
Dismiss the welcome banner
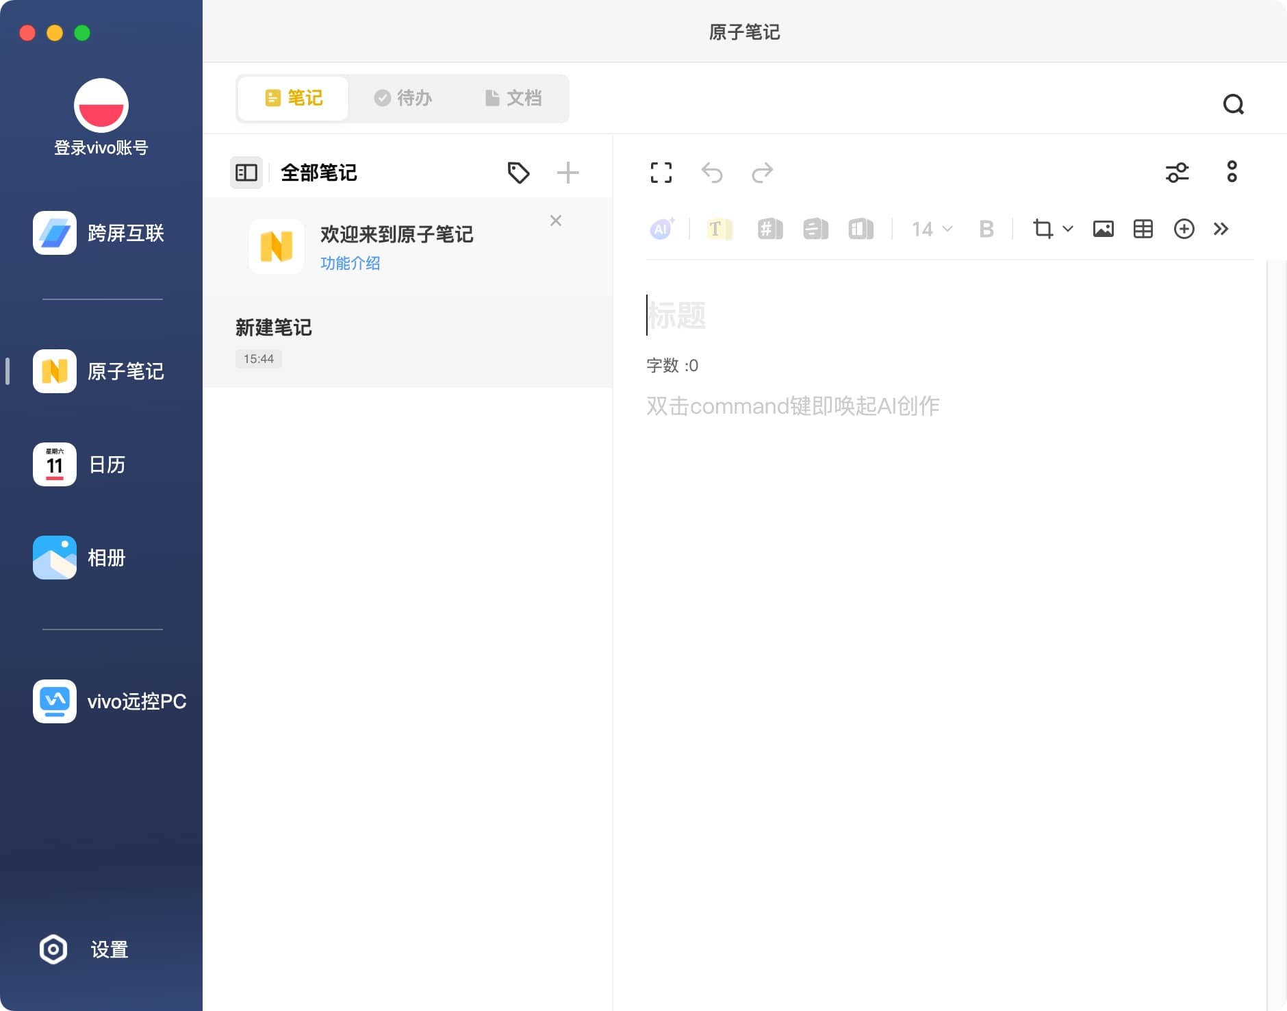pos(556,221)
